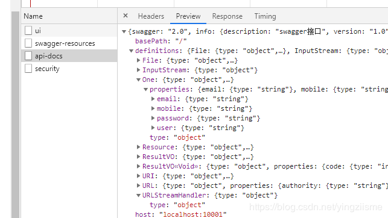Click the host "localhost:10001" value
The image size is (388, 218).
click(x=192, y=214)
